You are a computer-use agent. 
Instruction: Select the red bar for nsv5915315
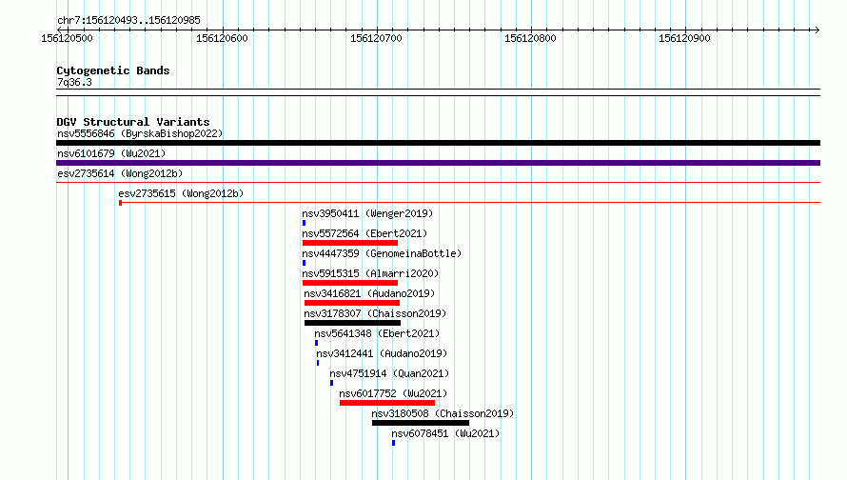tap(350, 283)
